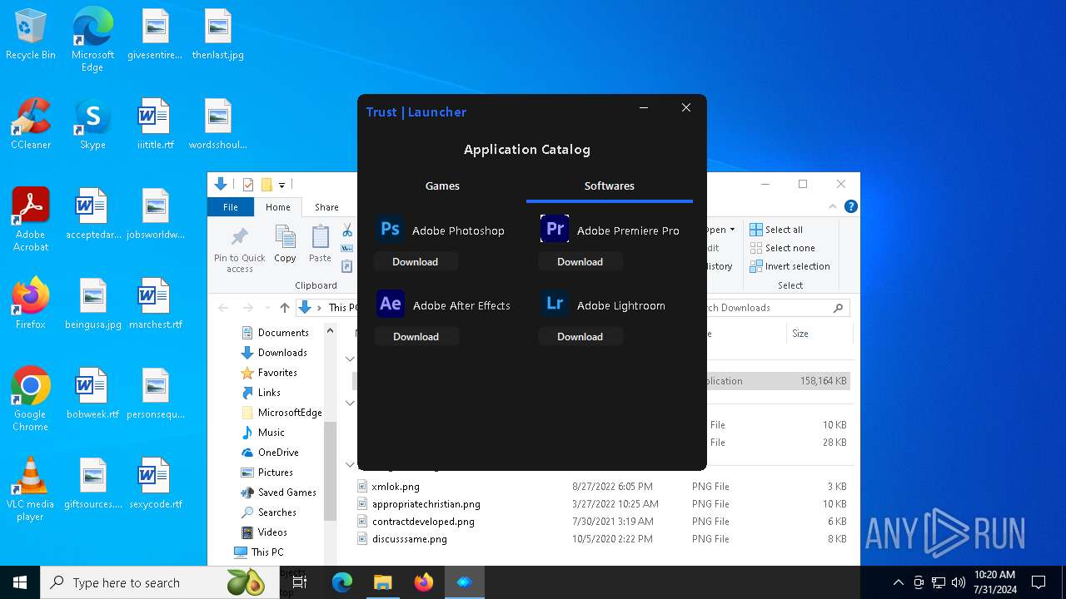The width and height of the screenshot is (1066, 599).
Task: Click the Adobe After Effects Ae icon
Action: click(x=390, y=304)
